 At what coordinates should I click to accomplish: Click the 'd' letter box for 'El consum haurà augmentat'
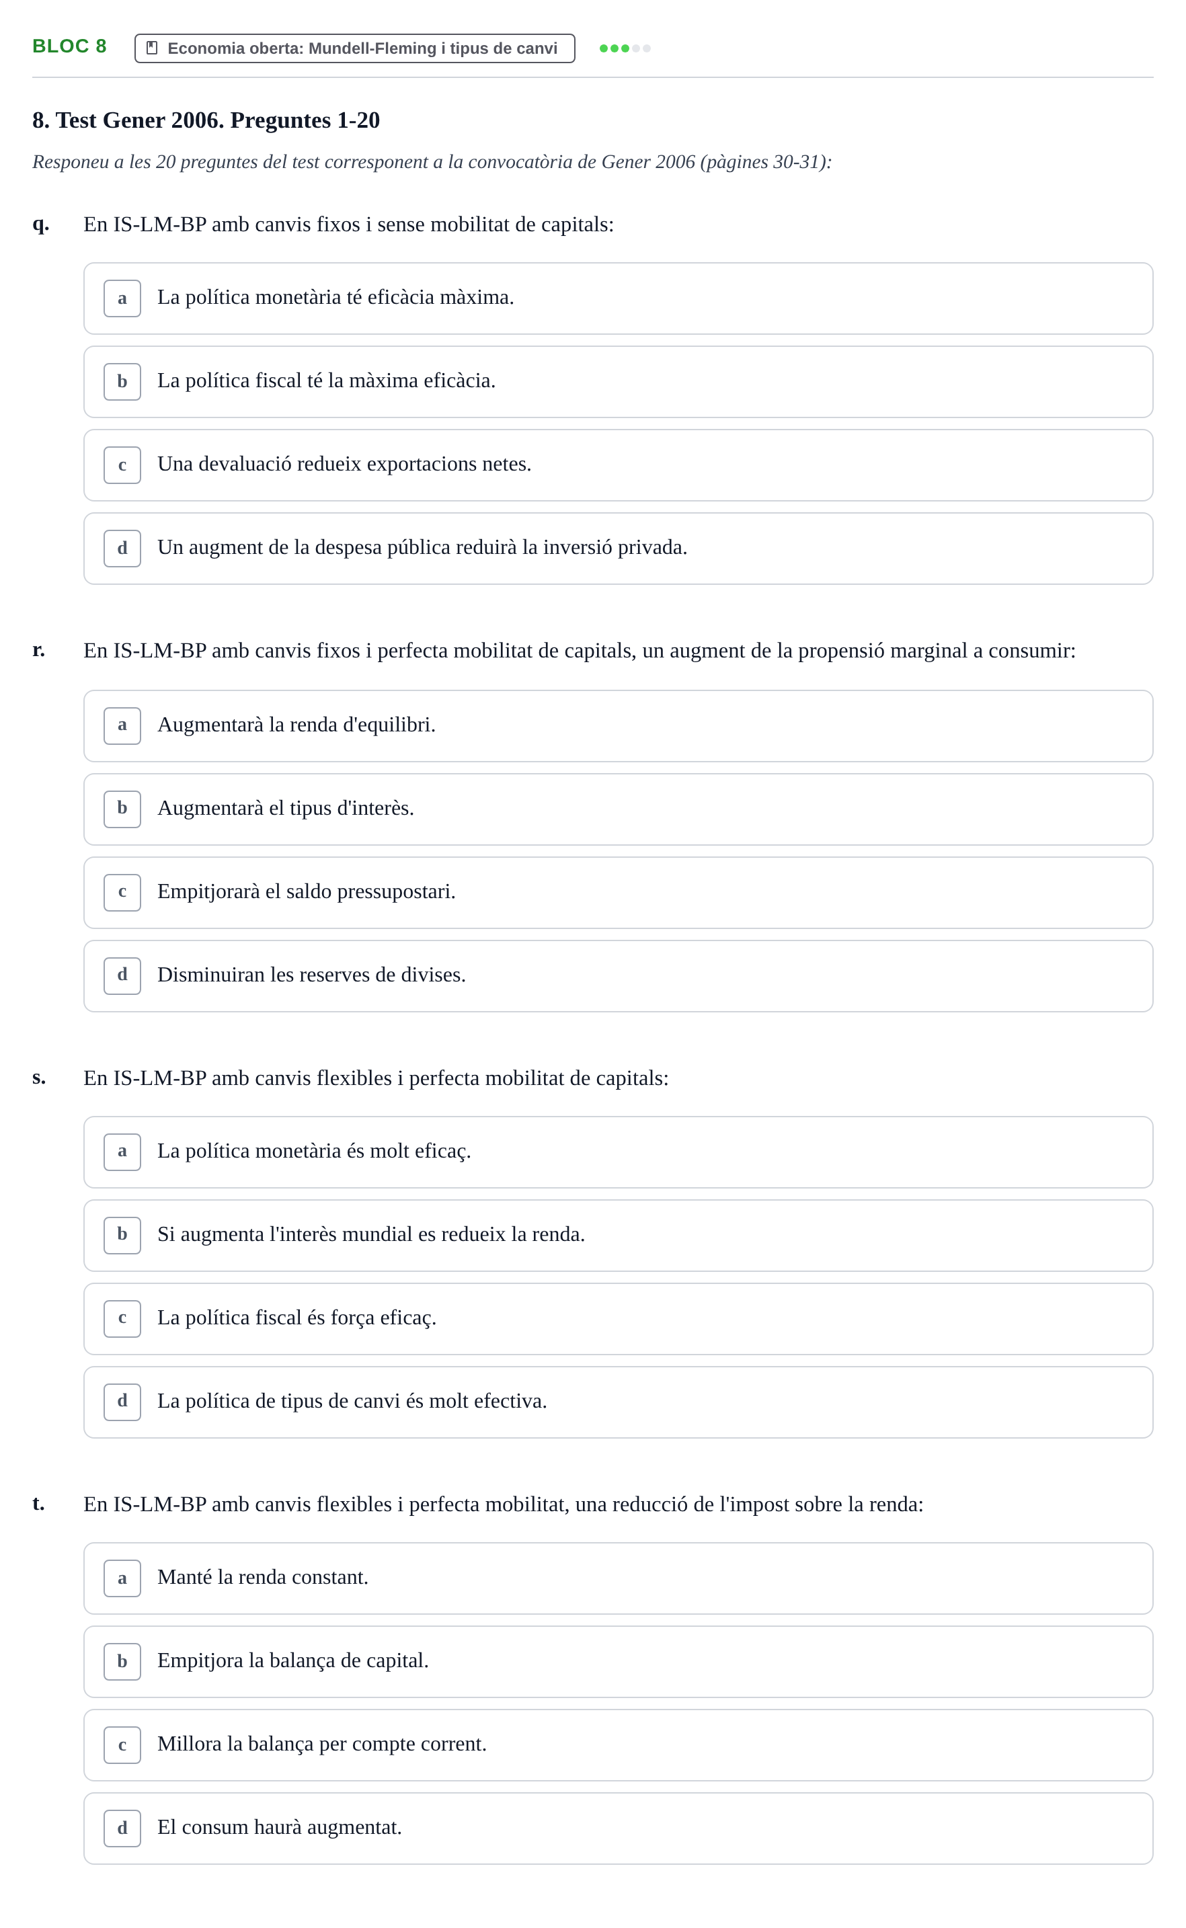click(x=122, y=1828)
